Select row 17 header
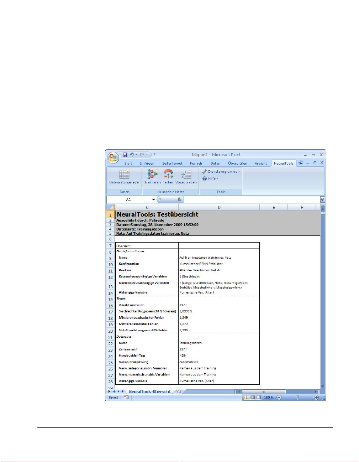 (110, 312)
